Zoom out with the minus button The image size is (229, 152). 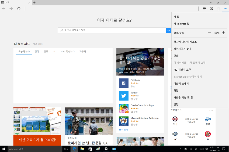(209, 33)
